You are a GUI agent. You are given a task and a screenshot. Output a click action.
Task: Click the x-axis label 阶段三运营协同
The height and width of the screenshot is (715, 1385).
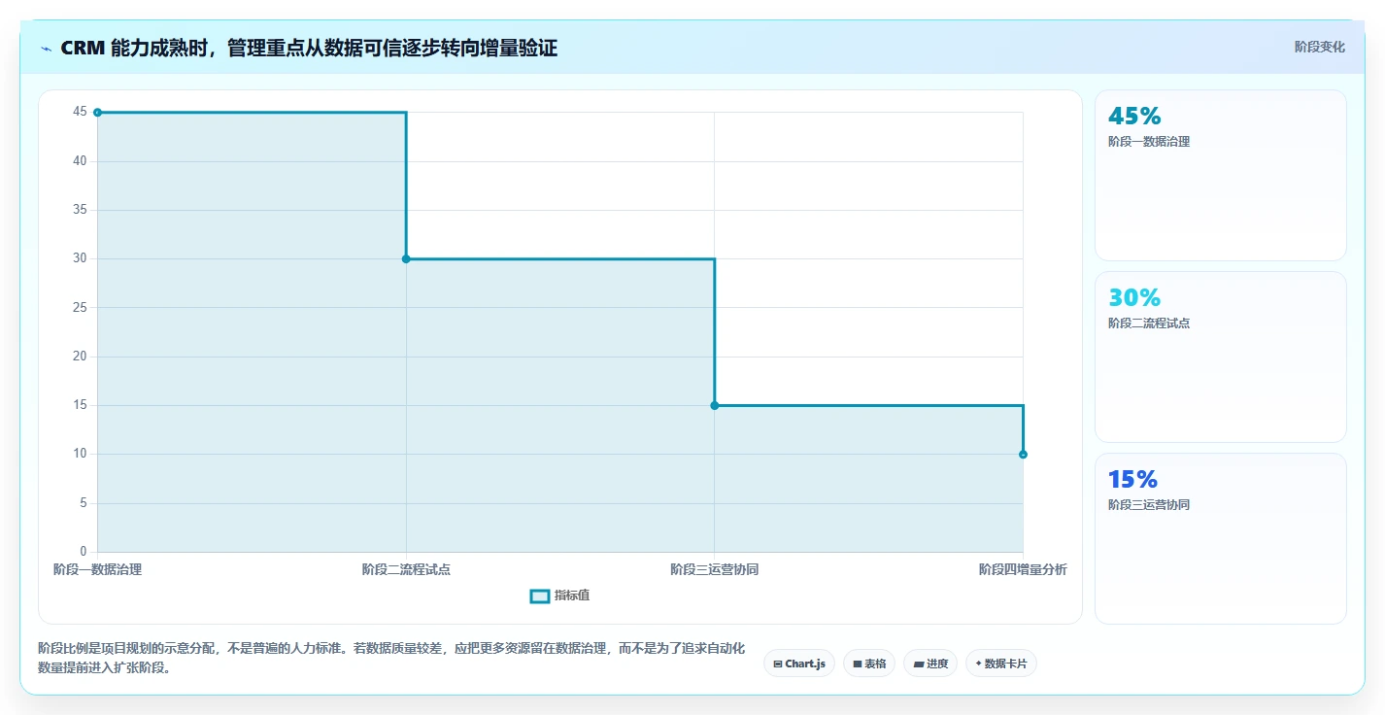[x=714, y=569]
